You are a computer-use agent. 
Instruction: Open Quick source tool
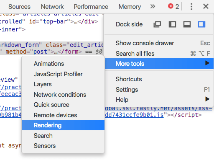[x=63, y=105]
